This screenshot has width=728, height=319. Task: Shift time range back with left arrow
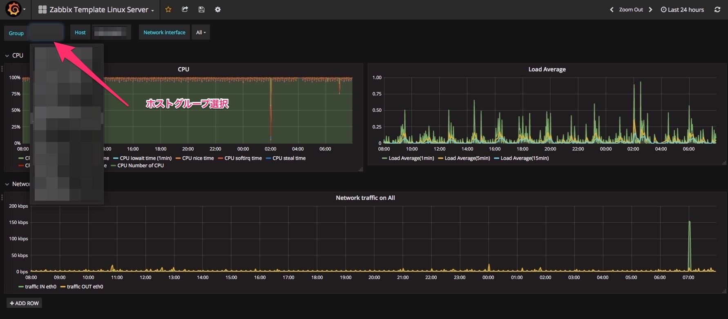coord(612,9)
